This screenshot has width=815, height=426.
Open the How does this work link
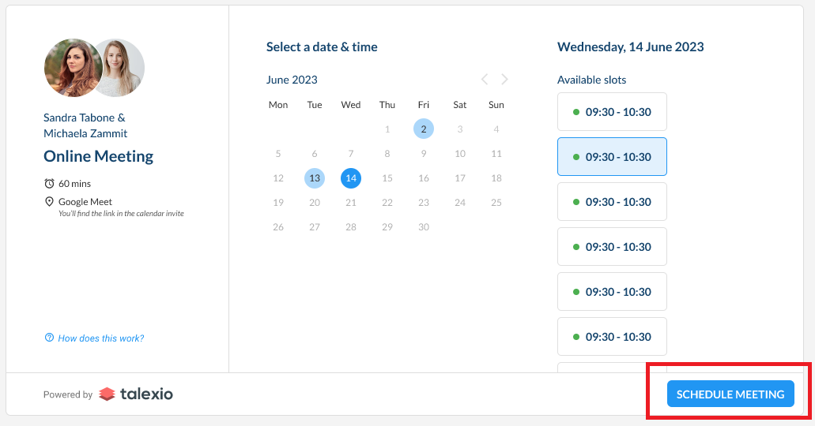click(x=101, y=338)
